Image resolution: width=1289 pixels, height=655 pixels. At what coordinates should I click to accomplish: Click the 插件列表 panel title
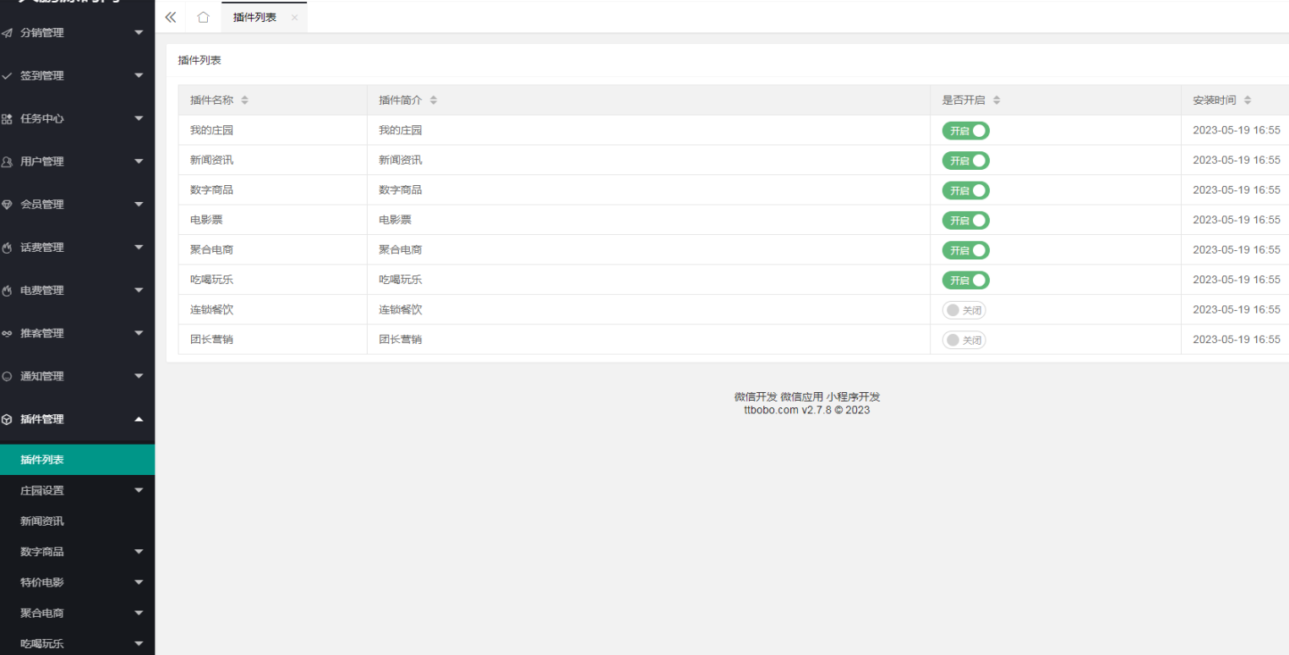[199, 61]
